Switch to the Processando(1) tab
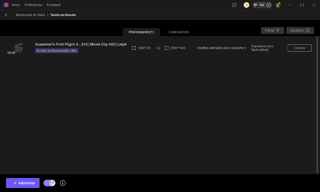The image size is (320, 192). point(141,32)
